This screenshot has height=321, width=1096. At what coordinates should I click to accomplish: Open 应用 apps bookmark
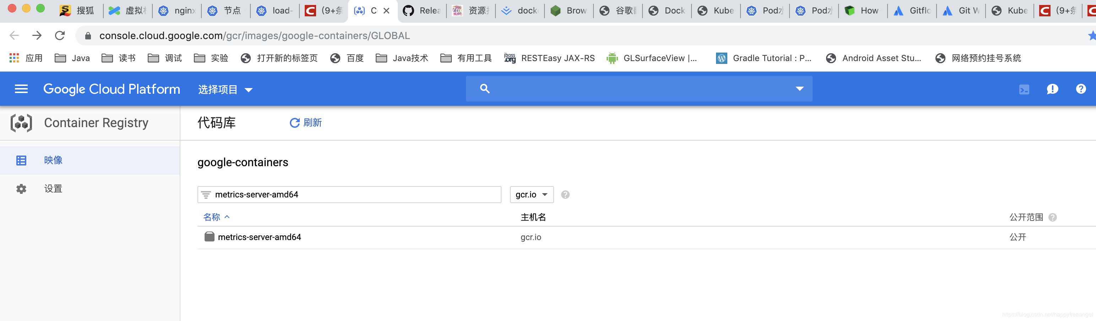26,58
